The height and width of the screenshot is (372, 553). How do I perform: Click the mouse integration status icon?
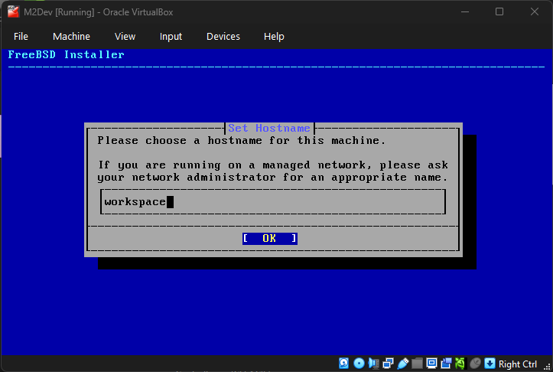point(475,364)
